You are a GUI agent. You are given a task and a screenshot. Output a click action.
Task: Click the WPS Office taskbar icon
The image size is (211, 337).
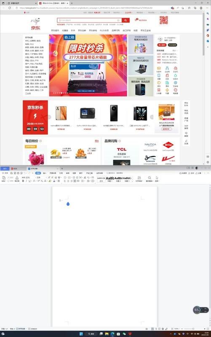[130, 334]
